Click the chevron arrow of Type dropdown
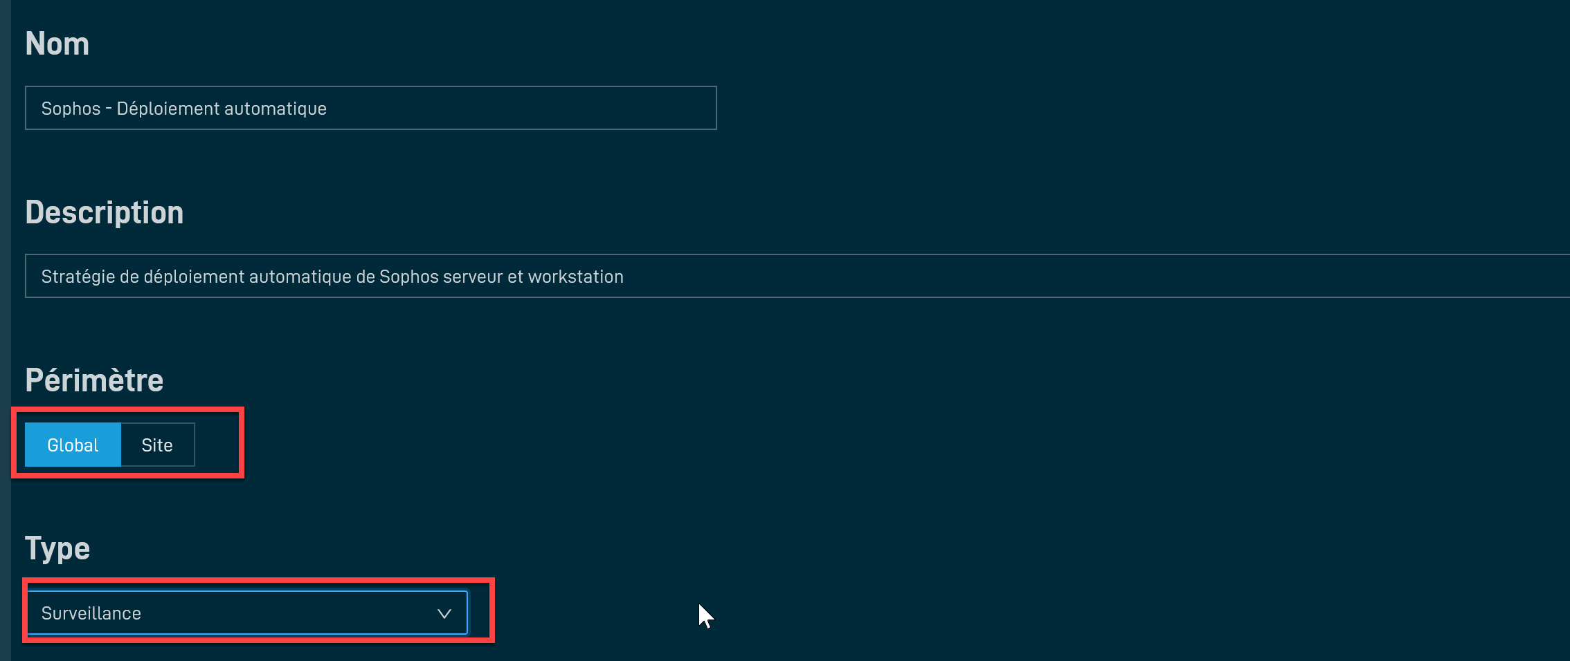1570x661 pixels. pyautogui.click(x=444, y=613)
